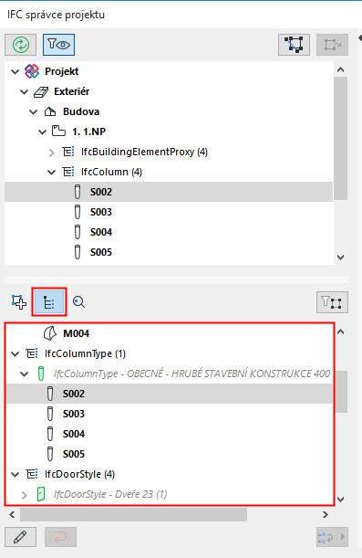
Task: Click the orange undo arrow button
Action: [x=60, y=537]
